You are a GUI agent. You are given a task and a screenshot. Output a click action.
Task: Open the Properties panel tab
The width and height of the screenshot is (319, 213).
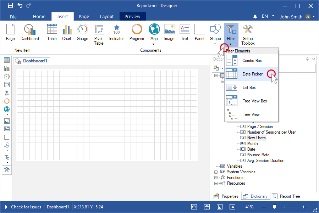tap(226, 196)
